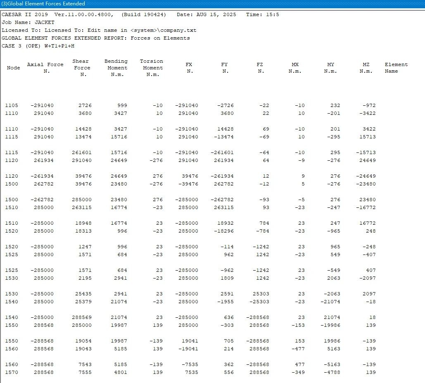Click MX value -153
425x383 pixels.
click(298, 326)
